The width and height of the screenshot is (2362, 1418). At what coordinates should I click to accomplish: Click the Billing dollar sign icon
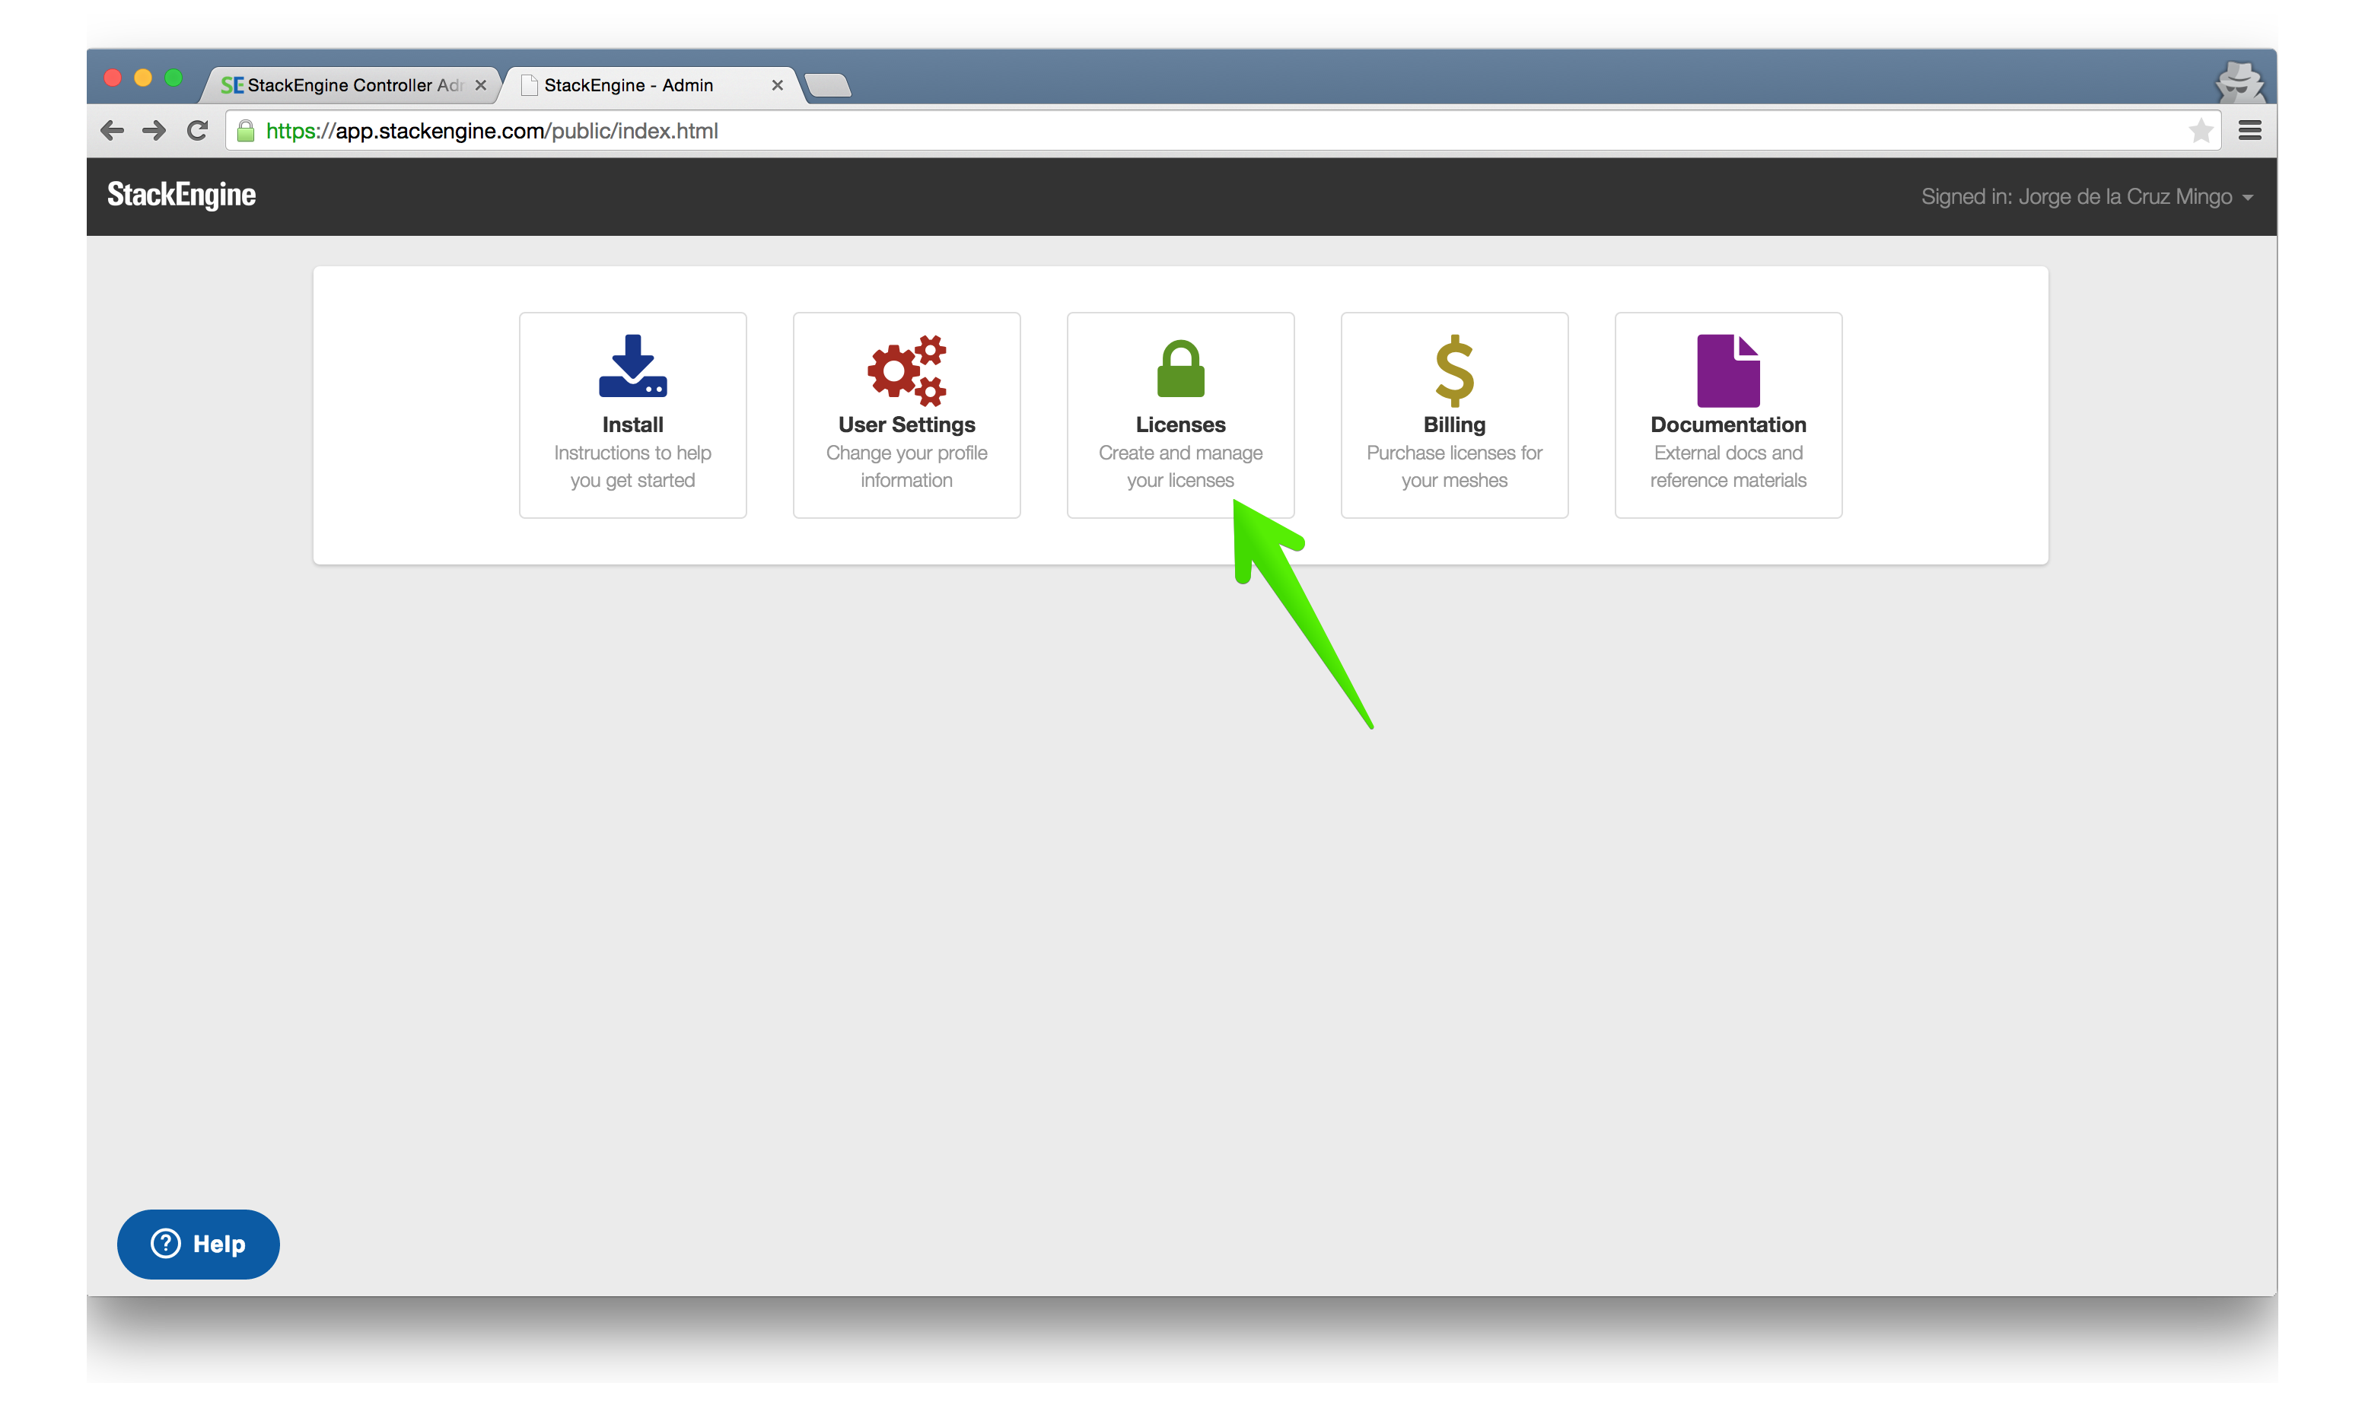1454,370
